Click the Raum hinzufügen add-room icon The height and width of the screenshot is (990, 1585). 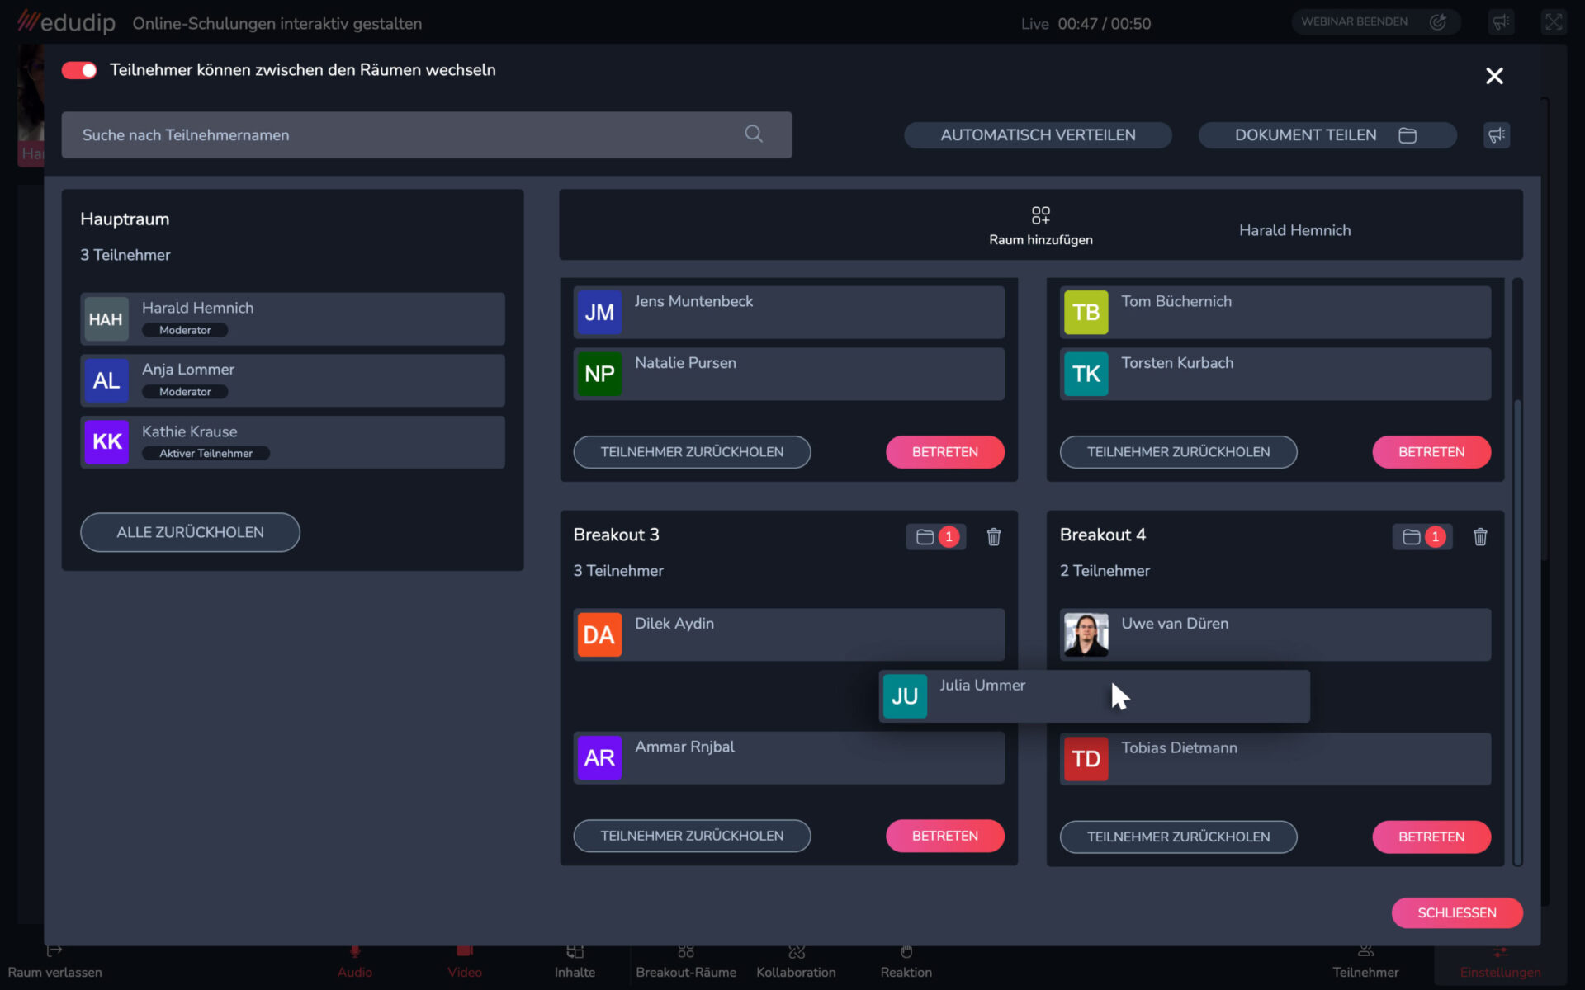pos(1040,215)
